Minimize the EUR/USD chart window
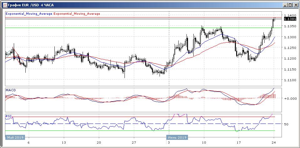 (285, 5)
